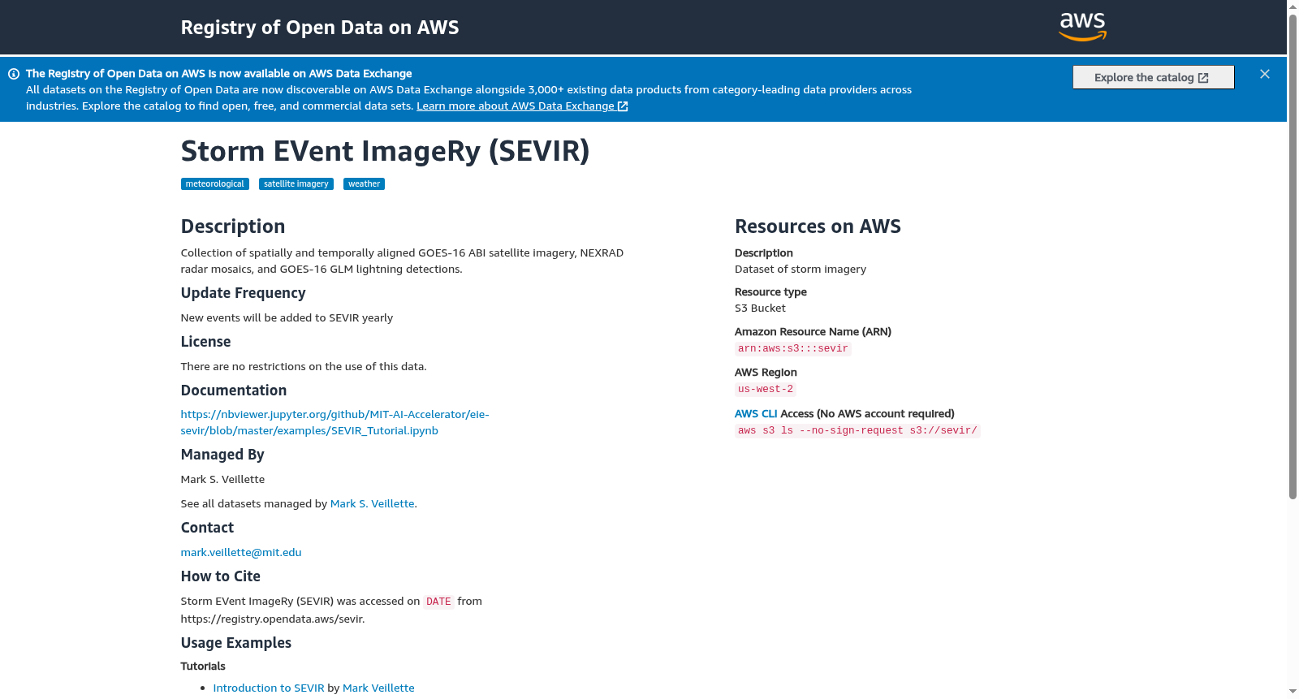Open Mark Veillette tutorial author link
The width and height of the screenshot is (1299, 699).
pyautogui.click(x=378, y=688)
